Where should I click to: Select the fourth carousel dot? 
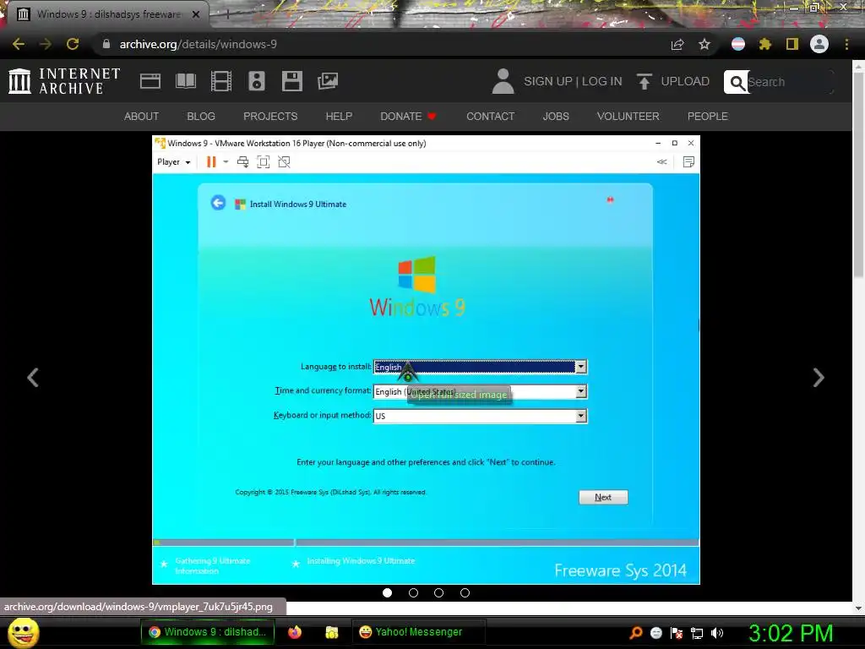[465, 592]
